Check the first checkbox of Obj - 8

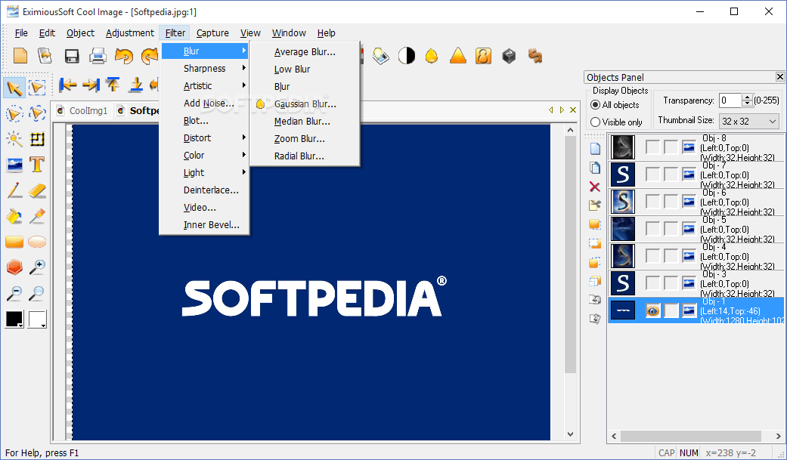click(652, 147)
